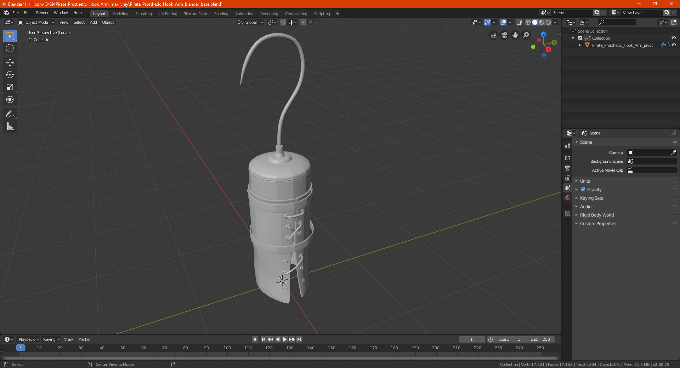Toggle orthographic/perspective view icon

click(493, 35)
